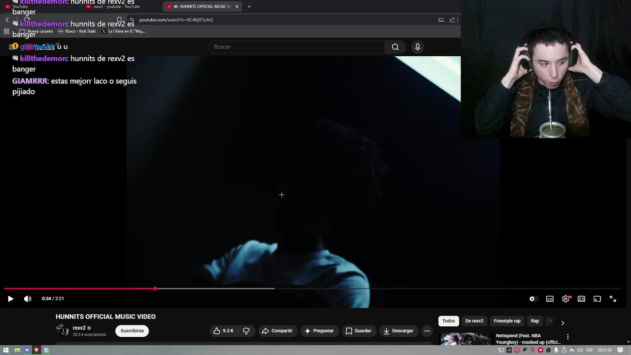
Task: Open the Windows Start menu
Action: coord(6,350)
